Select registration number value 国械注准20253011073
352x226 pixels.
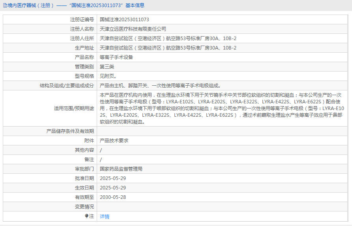tap(124, 20)
